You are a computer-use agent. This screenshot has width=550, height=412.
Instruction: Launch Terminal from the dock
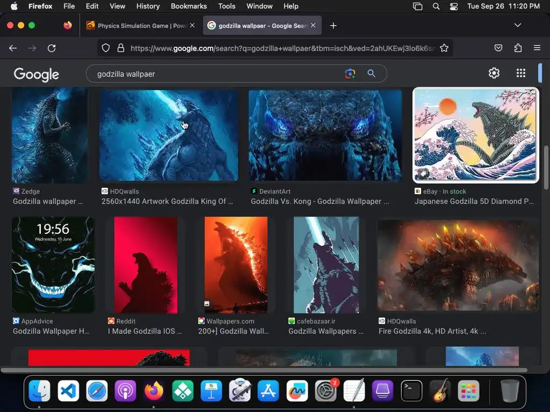(x=411, y=391)
